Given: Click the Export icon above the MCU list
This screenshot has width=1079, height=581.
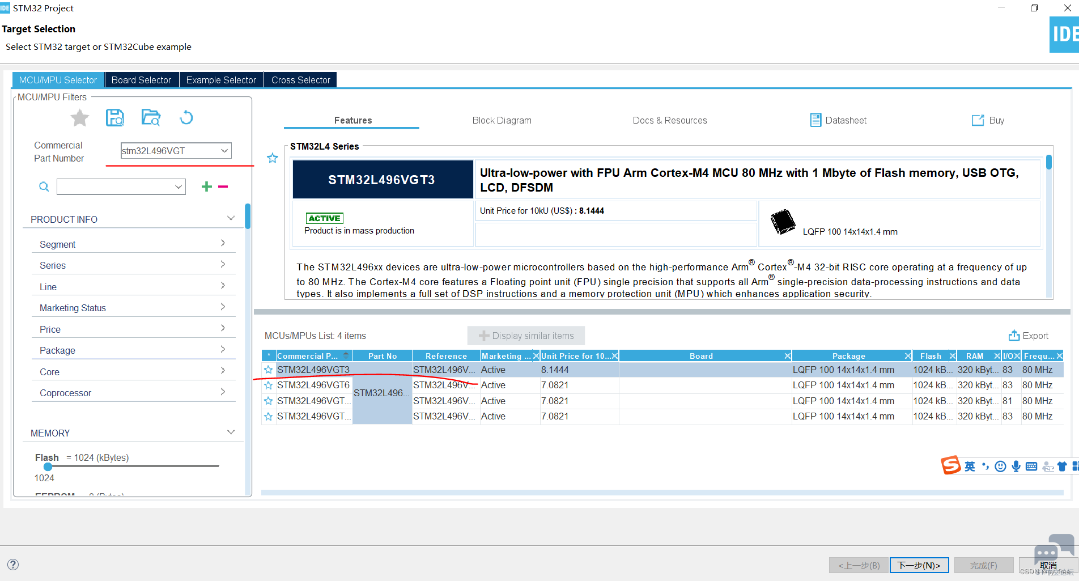Looking at the screenshot, I should pyautogui.click(x=1014, y=336).
